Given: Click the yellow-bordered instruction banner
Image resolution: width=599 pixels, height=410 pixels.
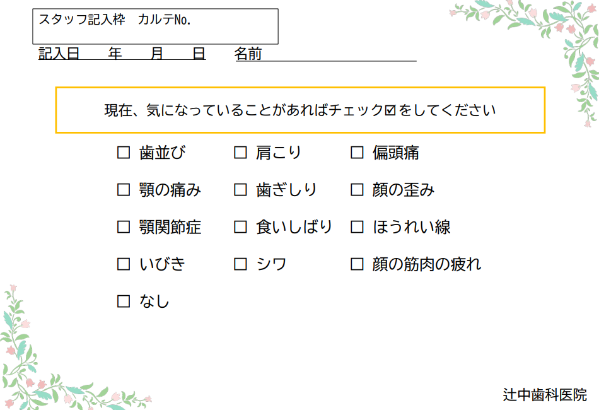Looking at the screenshot, I should click(x=300, y=110).
